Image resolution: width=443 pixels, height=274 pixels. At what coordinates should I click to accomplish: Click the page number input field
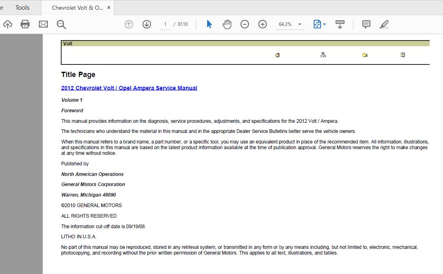click(165, 24)
